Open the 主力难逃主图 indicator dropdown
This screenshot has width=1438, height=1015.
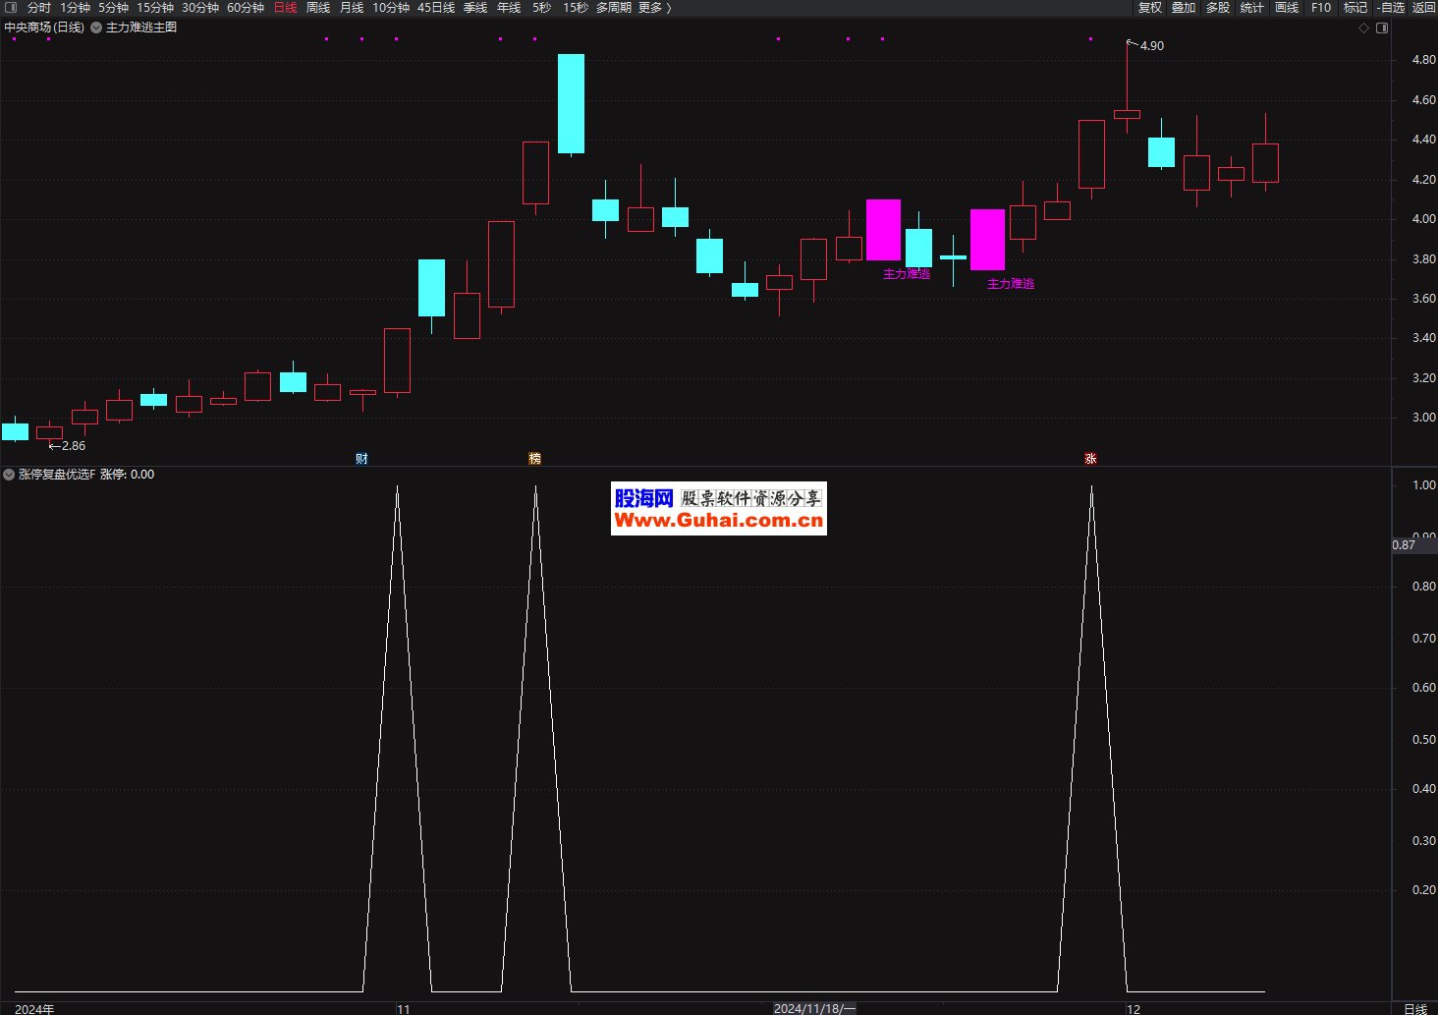[x=96, y=28]
